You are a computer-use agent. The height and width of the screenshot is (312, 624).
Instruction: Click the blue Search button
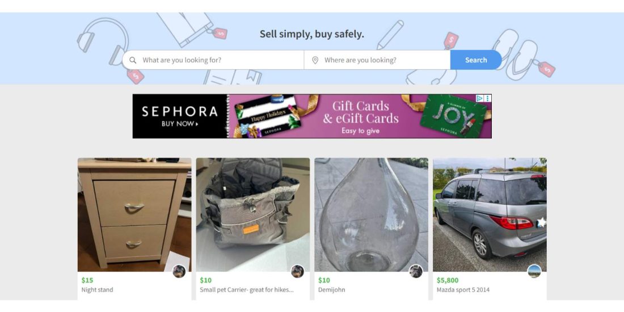476,60
